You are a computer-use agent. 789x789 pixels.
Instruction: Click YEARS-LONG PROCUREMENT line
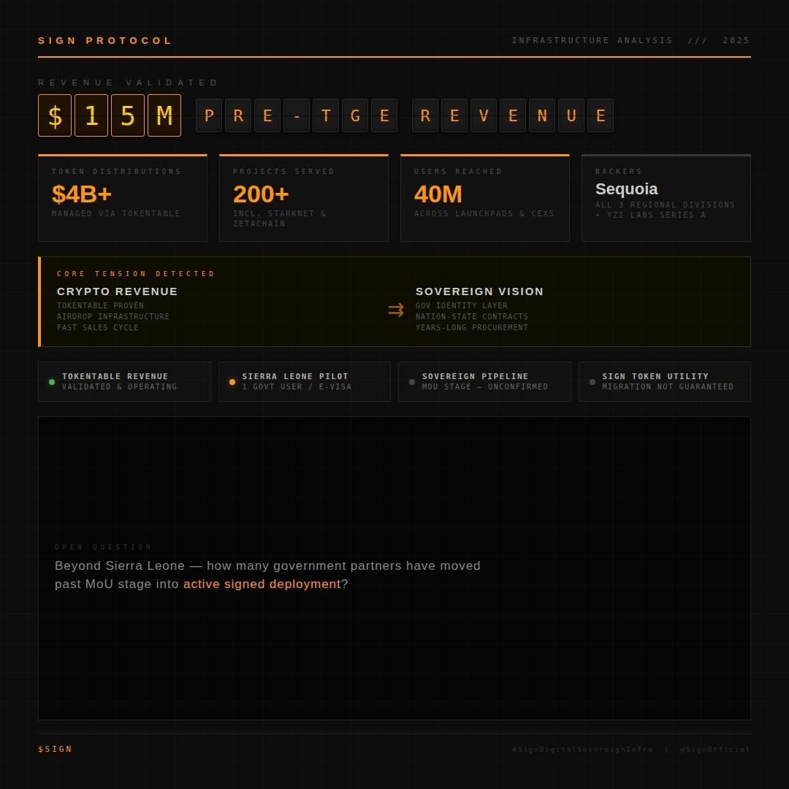click(472, 327)
